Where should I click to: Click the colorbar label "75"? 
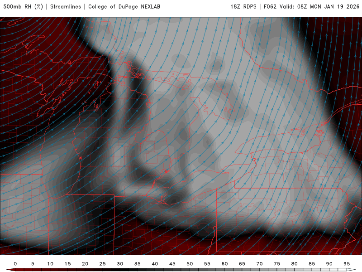coord(277,264)
